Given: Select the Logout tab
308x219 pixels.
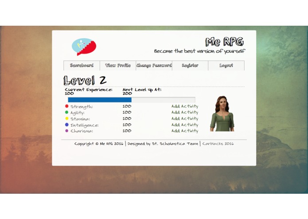Looking at the screenshot, I should [x=226, y=66].
